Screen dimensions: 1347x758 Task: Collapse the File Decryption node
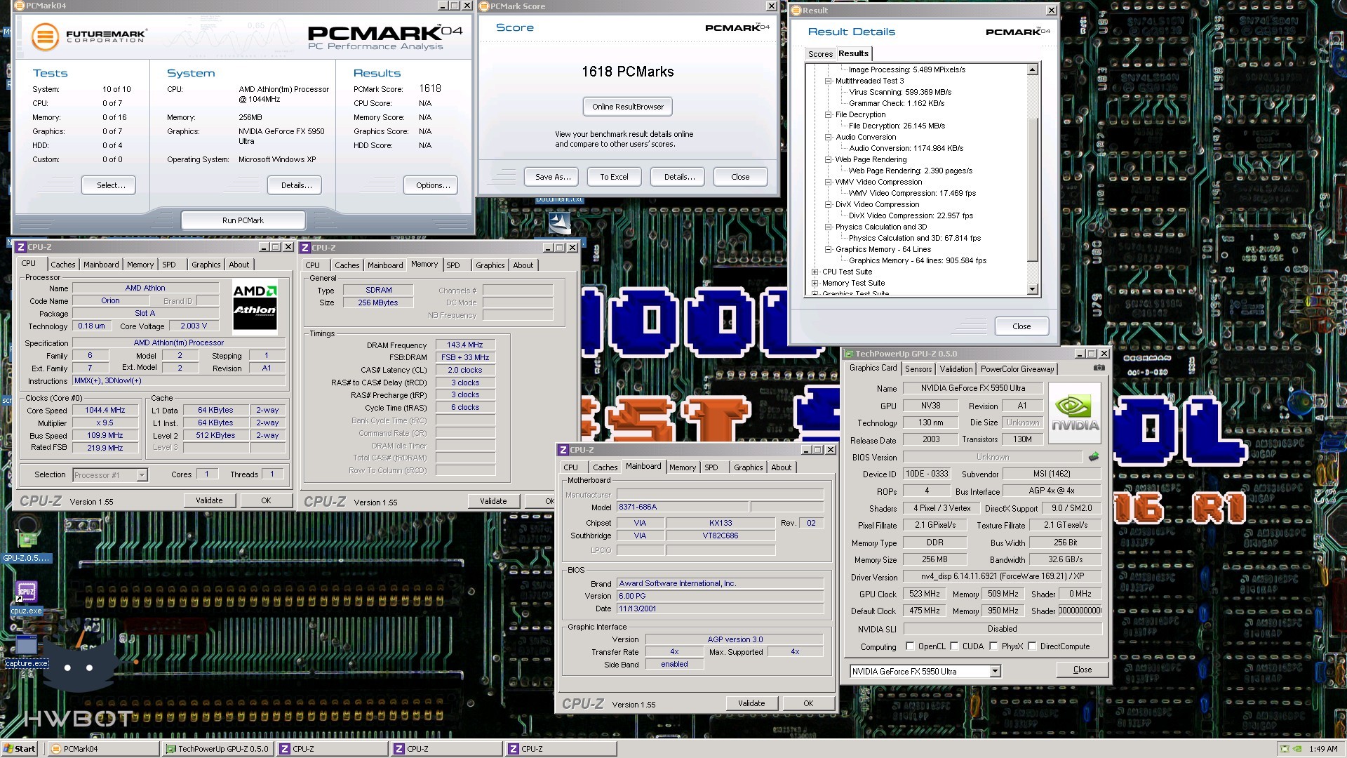point(829,114)
